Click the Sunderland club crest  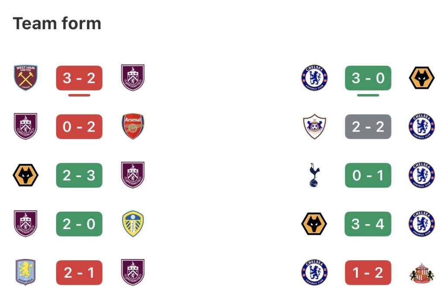421,273
